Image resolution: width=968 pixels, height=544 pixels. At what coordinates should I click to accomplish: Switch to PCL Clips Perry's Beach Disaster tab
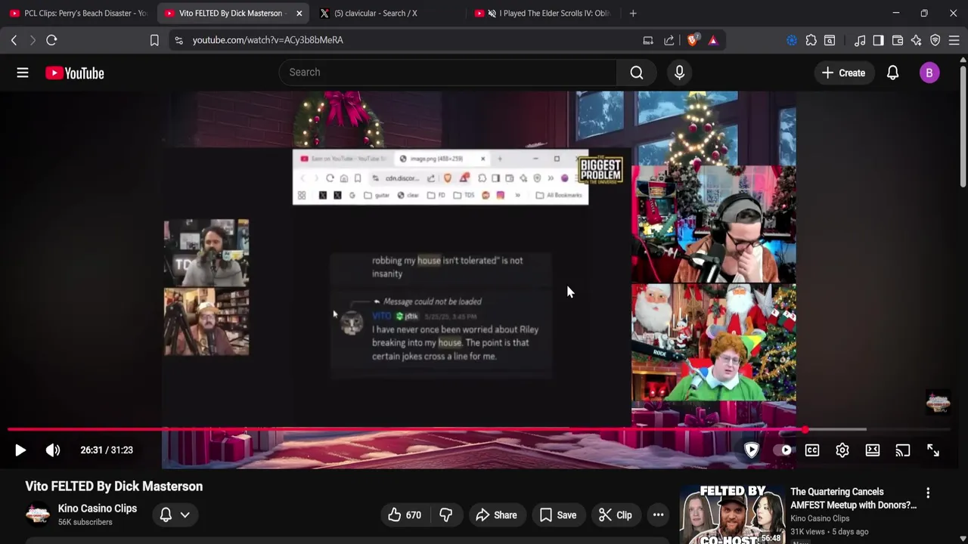pos(79,13)
